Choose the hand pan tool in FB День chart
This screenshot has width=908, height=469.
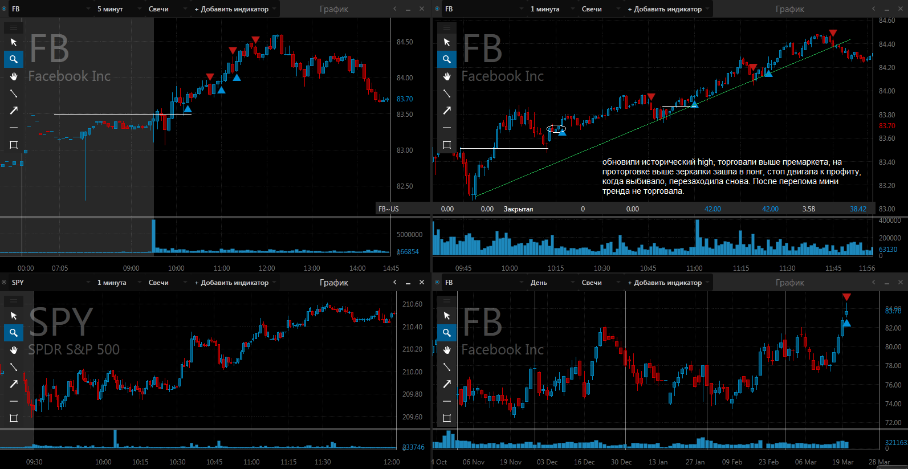447,350
